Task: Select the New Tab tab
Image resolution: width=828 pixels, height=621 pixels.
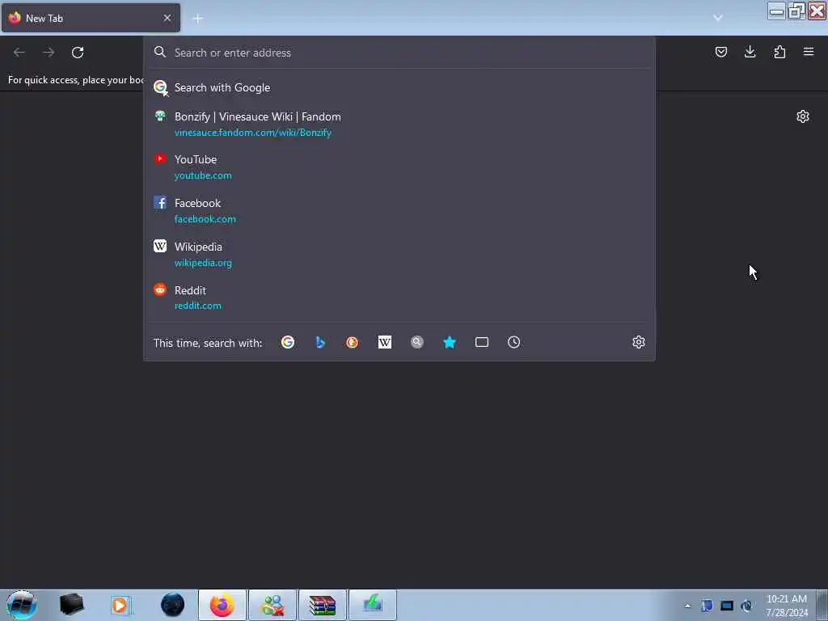Action: 91,18
